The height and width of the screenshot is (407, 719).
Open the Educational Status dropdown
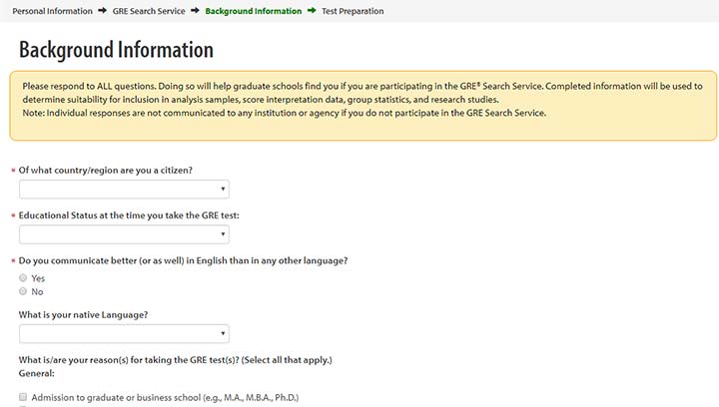[x=124, y=234]
